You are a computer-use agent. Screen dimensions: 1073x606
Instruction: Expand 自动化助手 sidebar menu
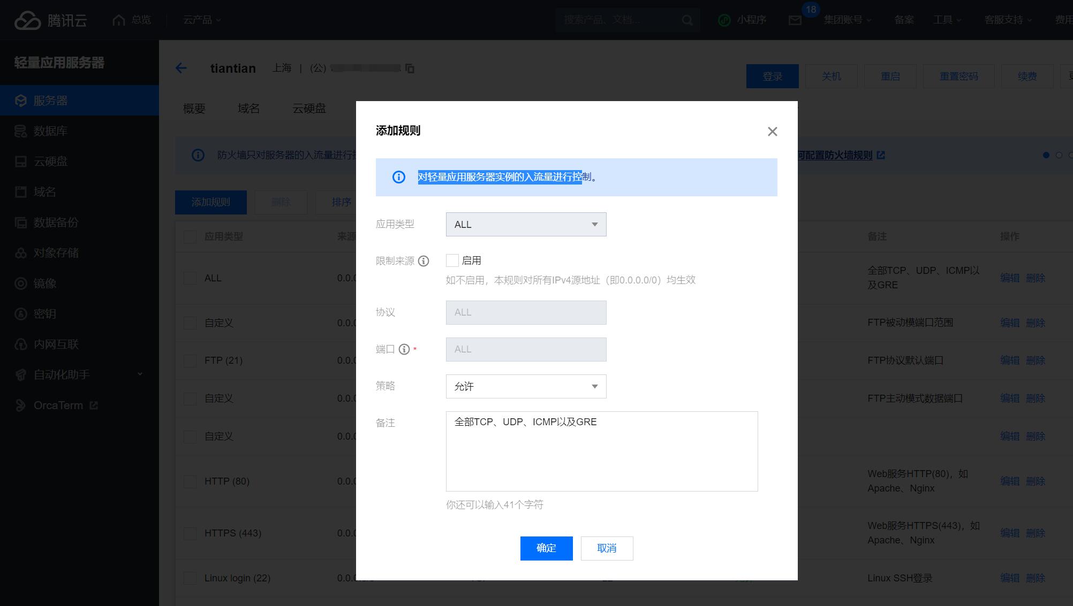click(x=62, y=374)
